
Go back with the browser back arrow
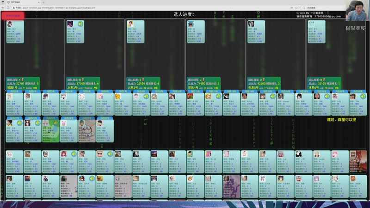(3, 8)
